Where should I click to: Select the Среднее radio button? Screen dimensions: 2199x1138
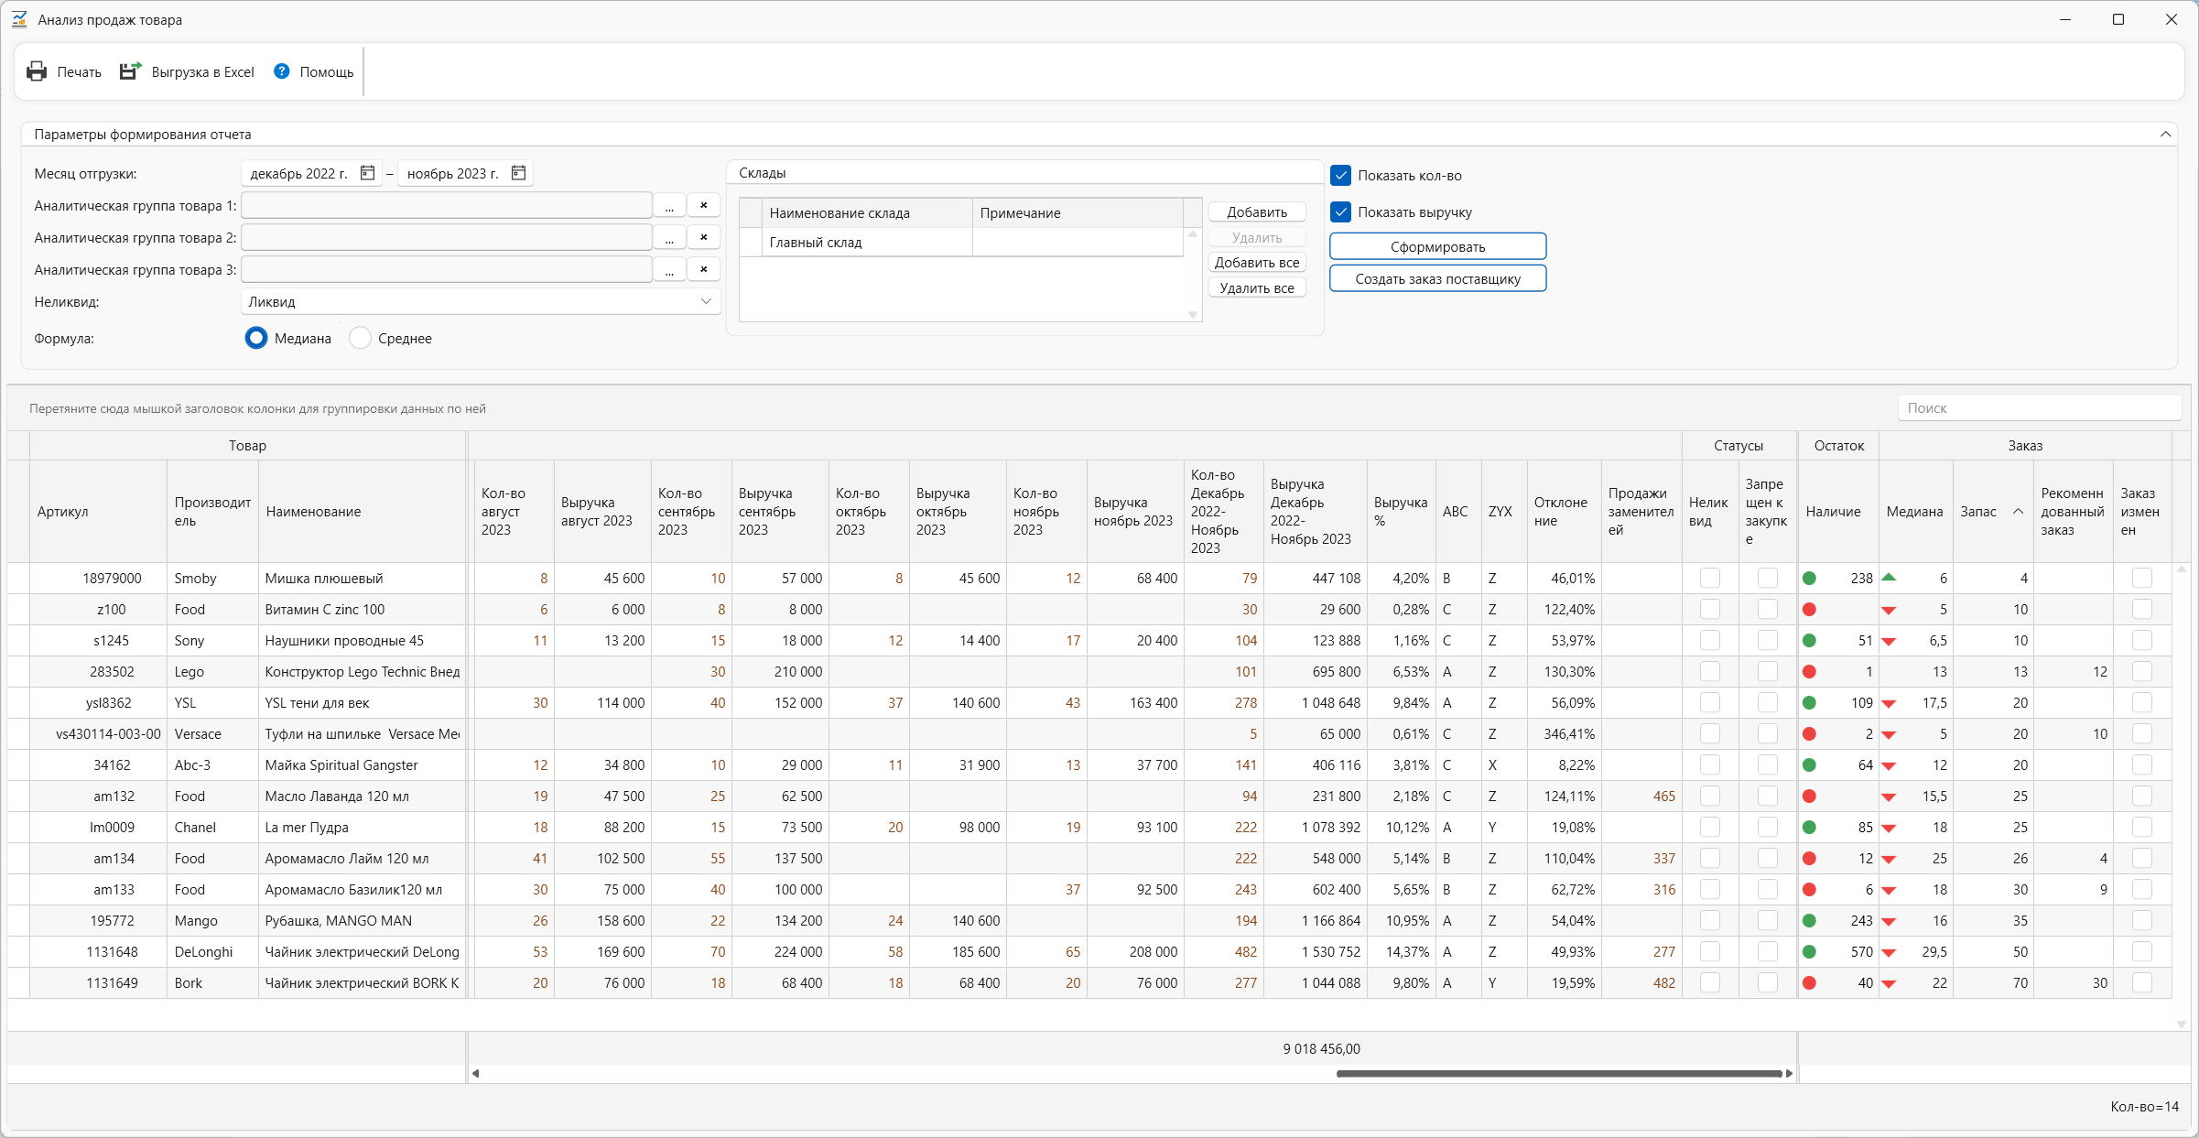pyautogui.click(x=361, y=338)
